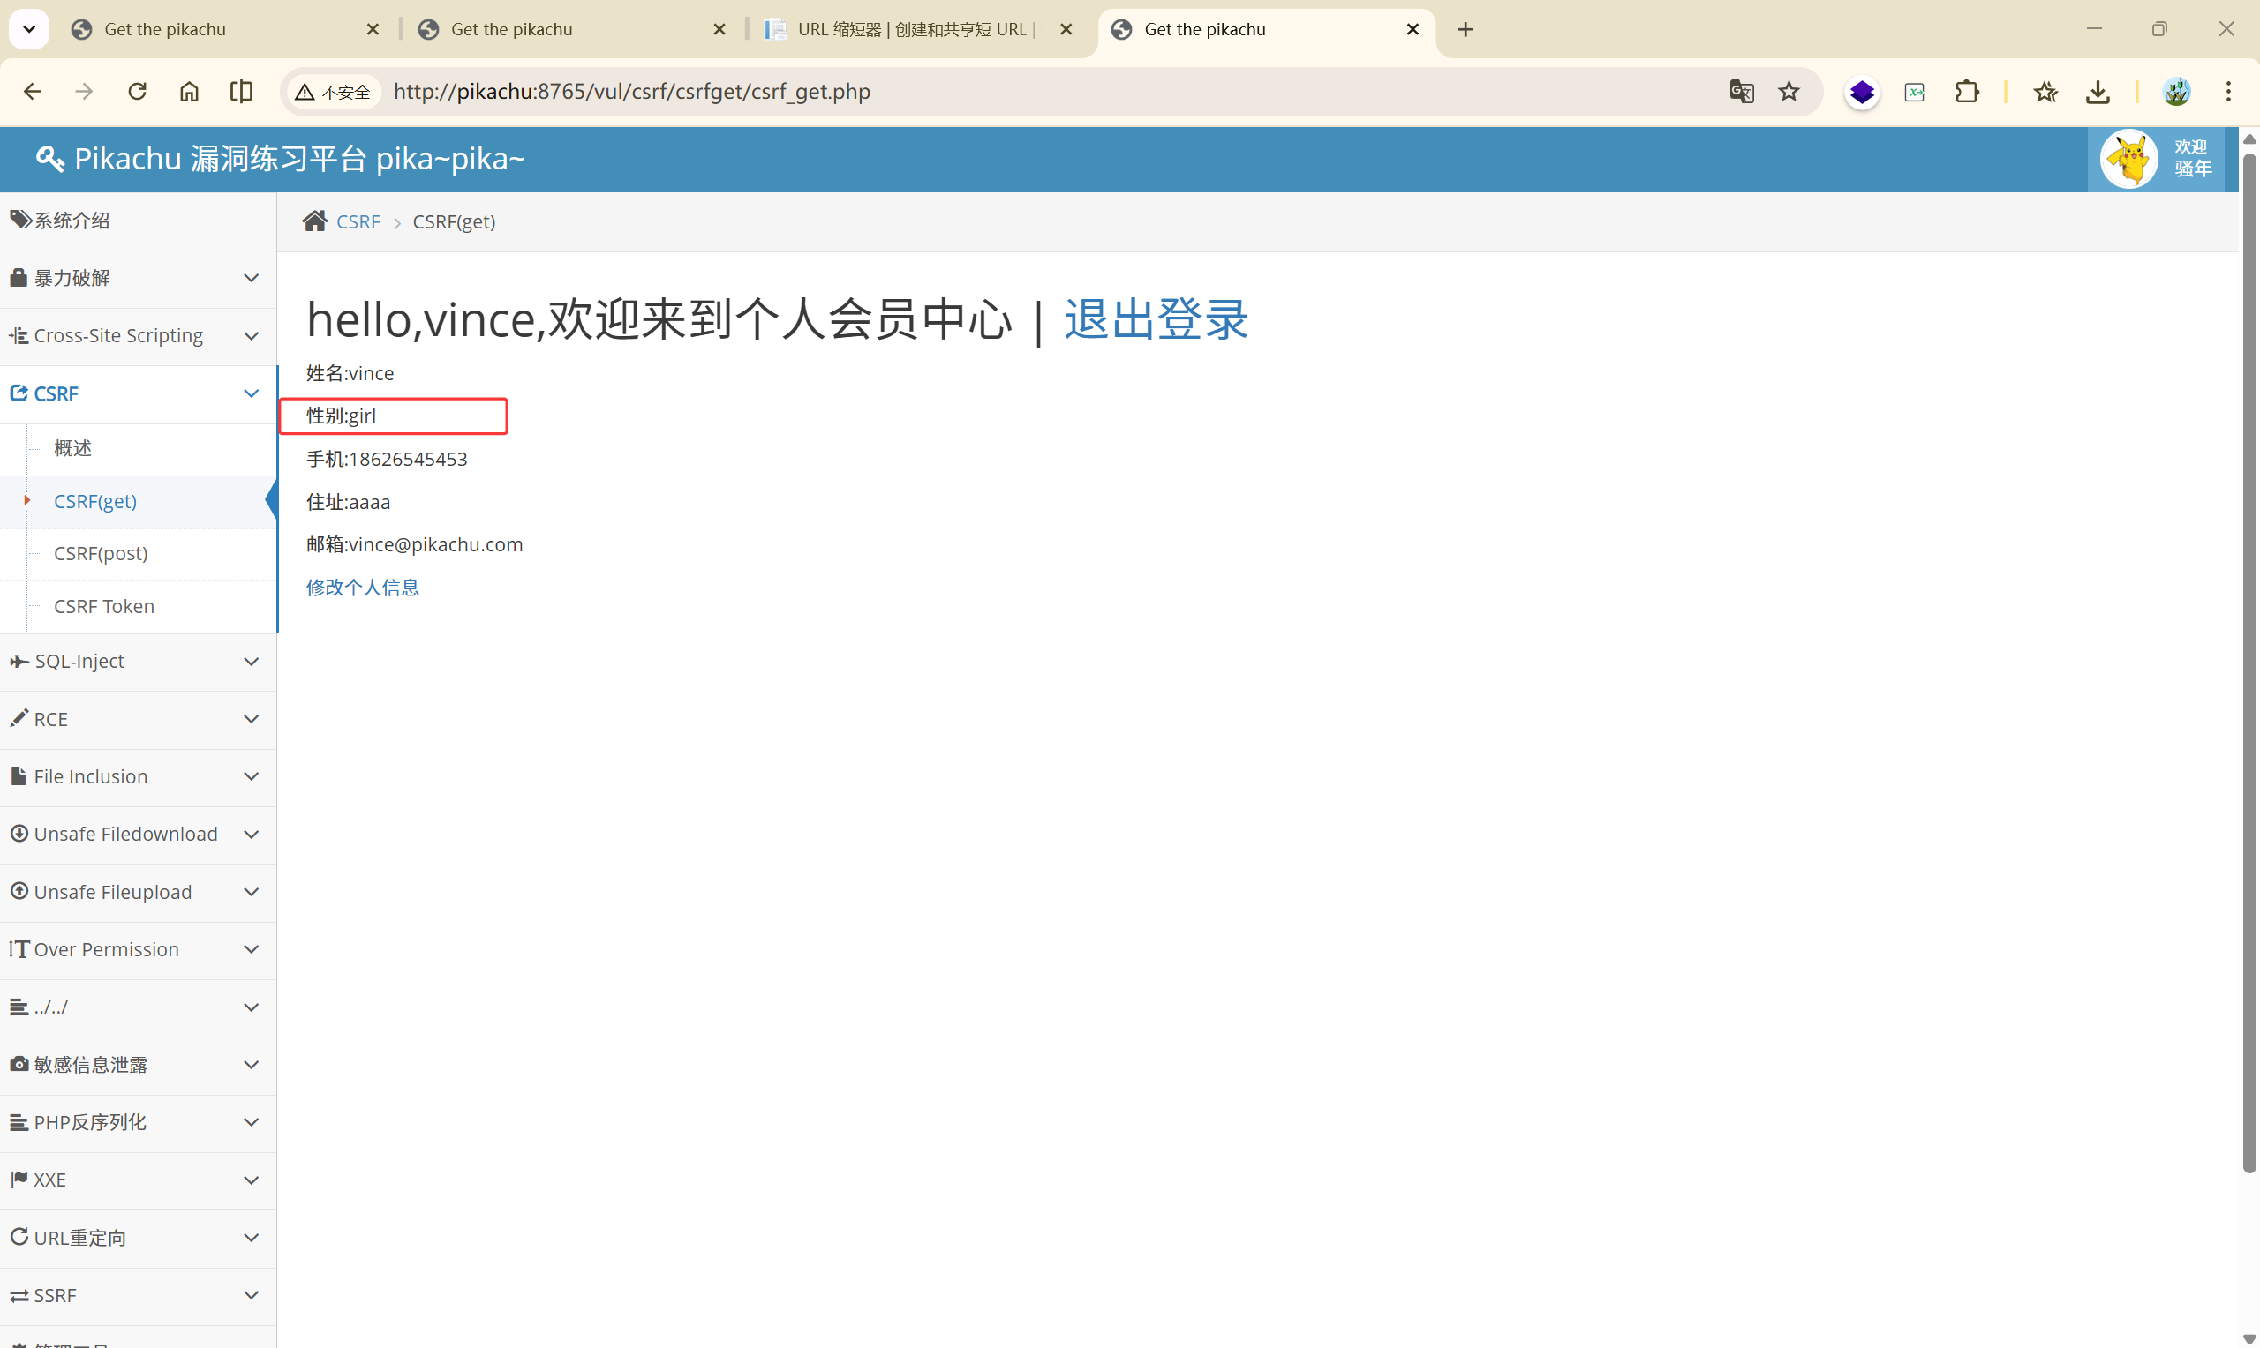Screen dimensions: 2260x1348
Task: Switch to the URL 缩短器 tab
Action: tap(911, 29)
